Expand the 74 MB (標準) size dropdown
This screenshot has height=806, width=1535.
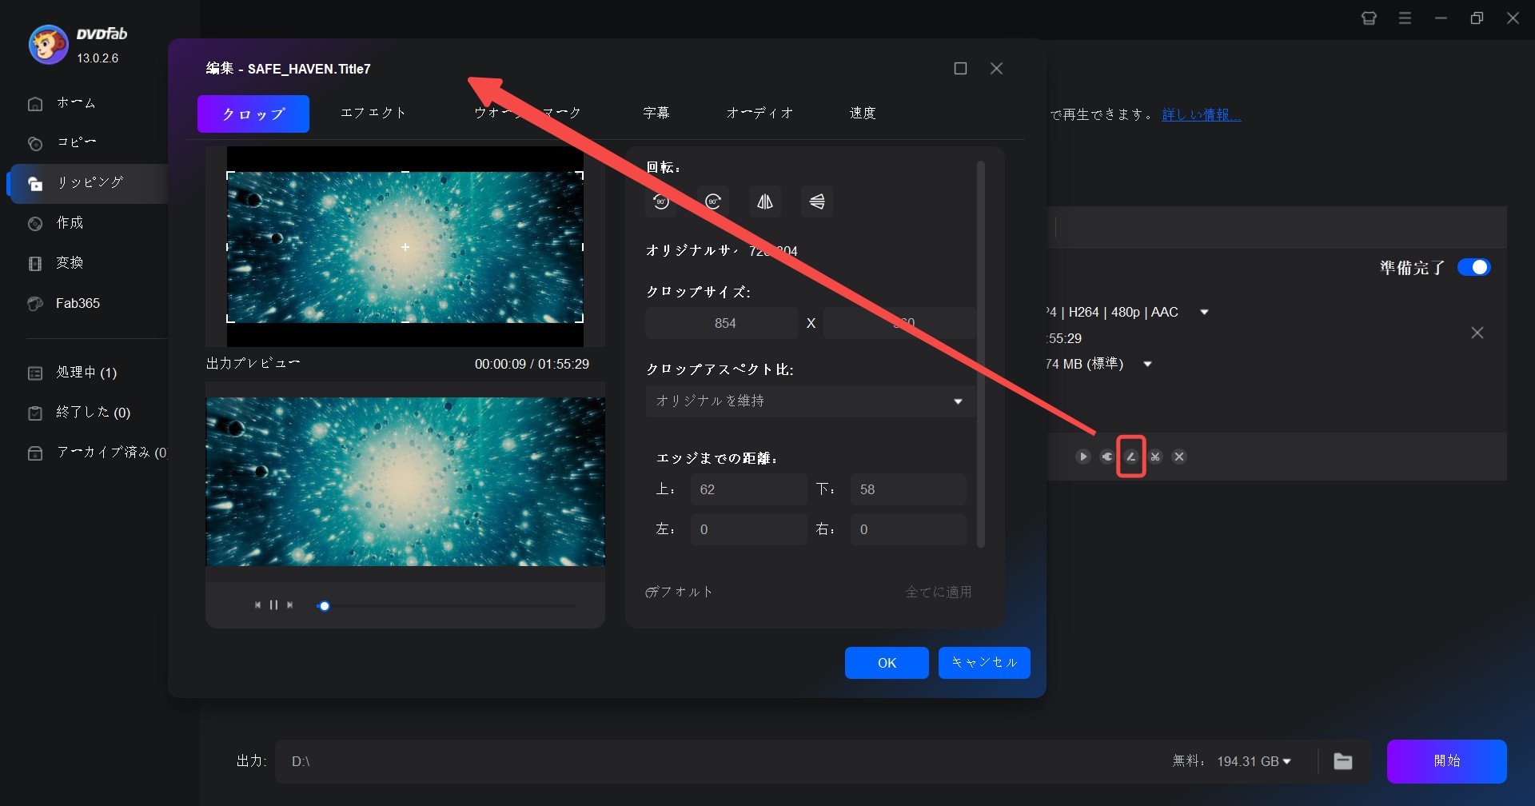pyautogui.click(x=1147, y=365)
